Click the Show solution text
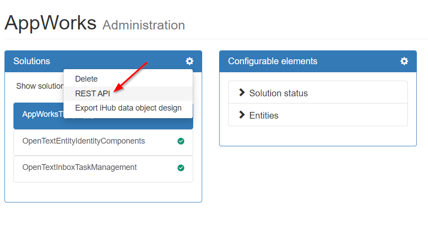This screenshot has width=428, height=227. pyautogui.click(x=40, y=86)
